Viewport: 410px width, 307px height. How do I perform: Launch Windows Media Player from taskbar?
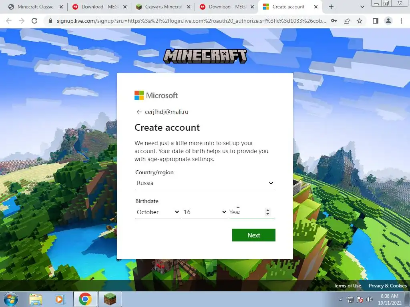[60, 299]
